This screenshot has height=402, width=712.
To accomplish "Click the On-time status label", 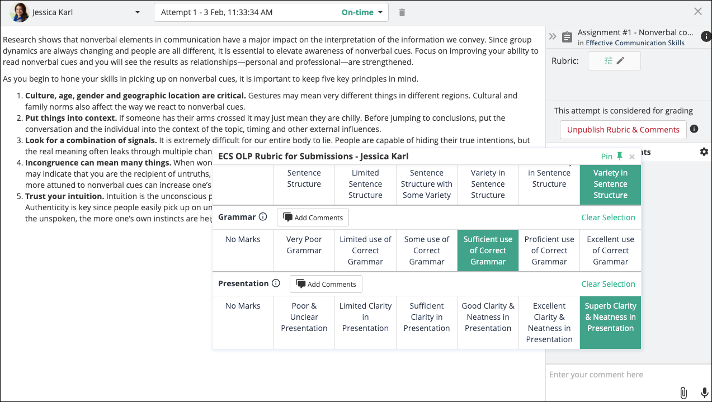I will 357,12.
